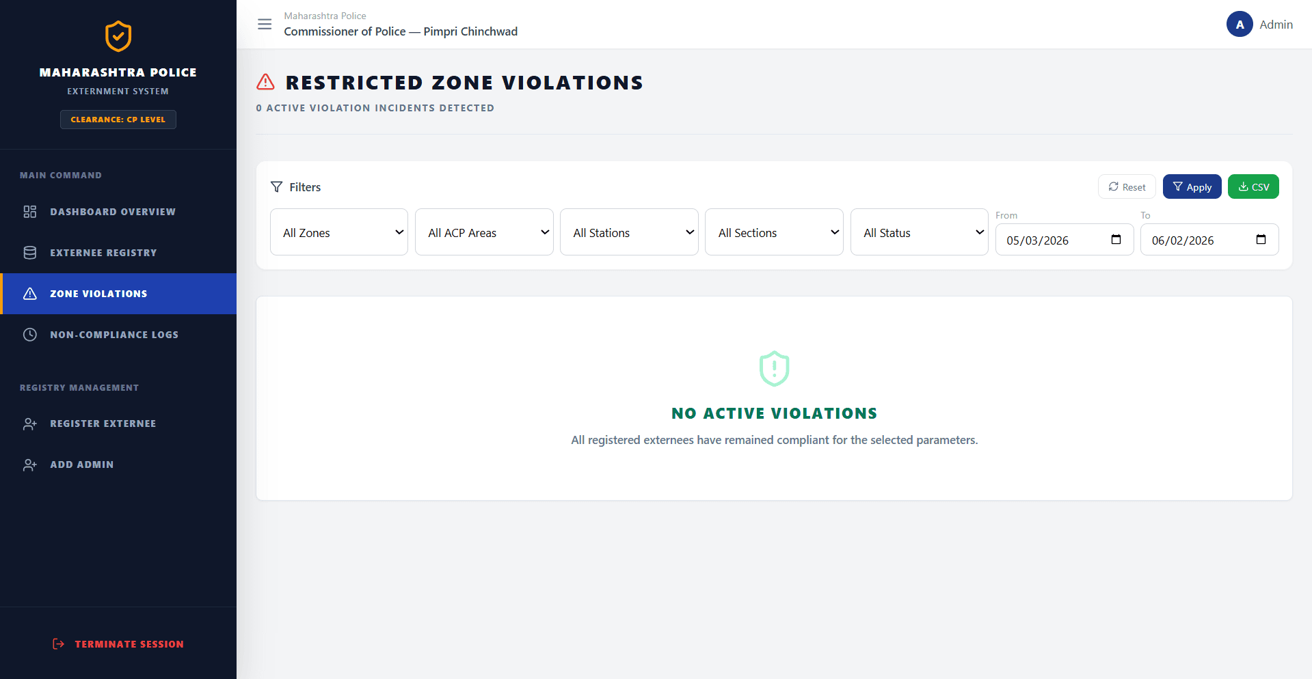The height and width of the screenshot is (679, 1312).
Task: Click the Dashboard Overview grid icon
Action: coord(30,212)
